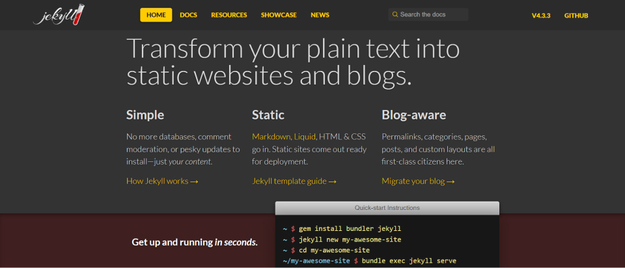Click the bundle exec jekyll serve command
This screenshot has height=268, width=625.
click(x=409, y=261)
